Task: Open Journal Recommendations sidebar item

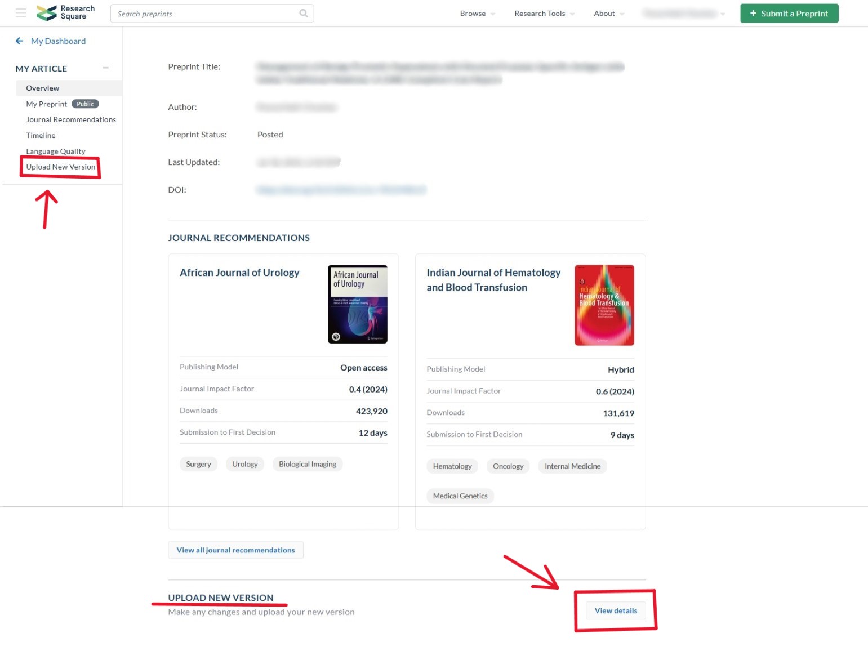Action: pos(71,119)
